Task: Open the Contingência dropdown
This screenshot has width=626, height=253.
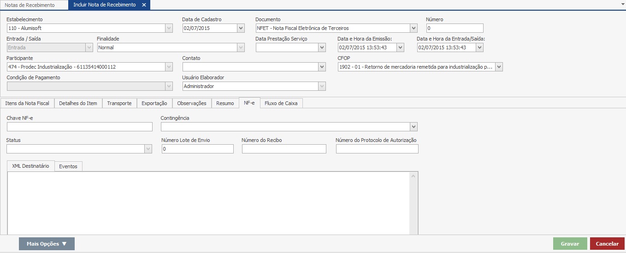Action: pyautogui.click(x=413, y=127)
